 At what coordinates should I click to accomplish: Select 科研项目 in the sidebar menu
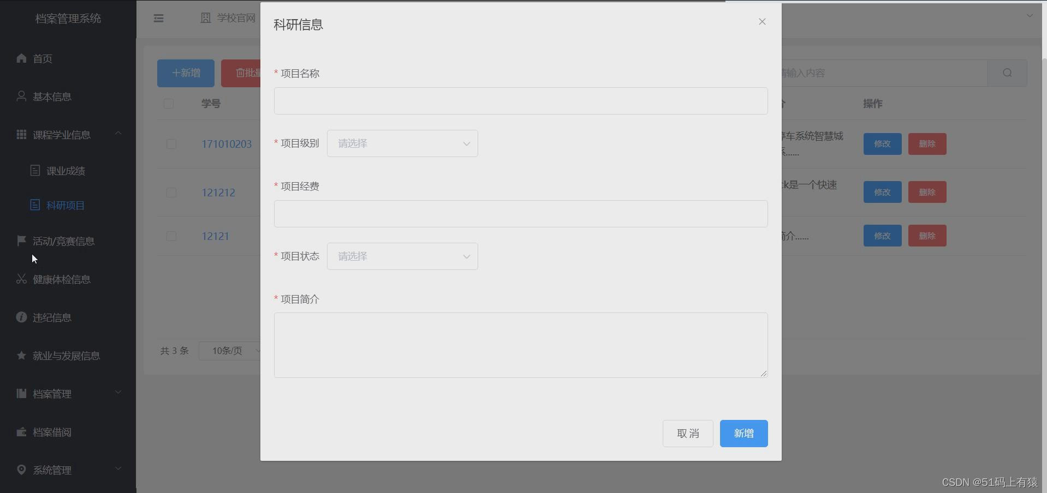[x=64, y=206]
